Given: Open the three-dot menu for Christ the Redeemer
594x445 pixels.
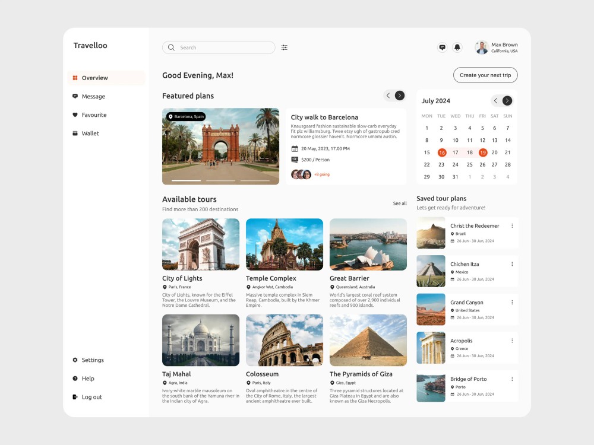Looking at the screenshot, I should (x=512, y=226).
